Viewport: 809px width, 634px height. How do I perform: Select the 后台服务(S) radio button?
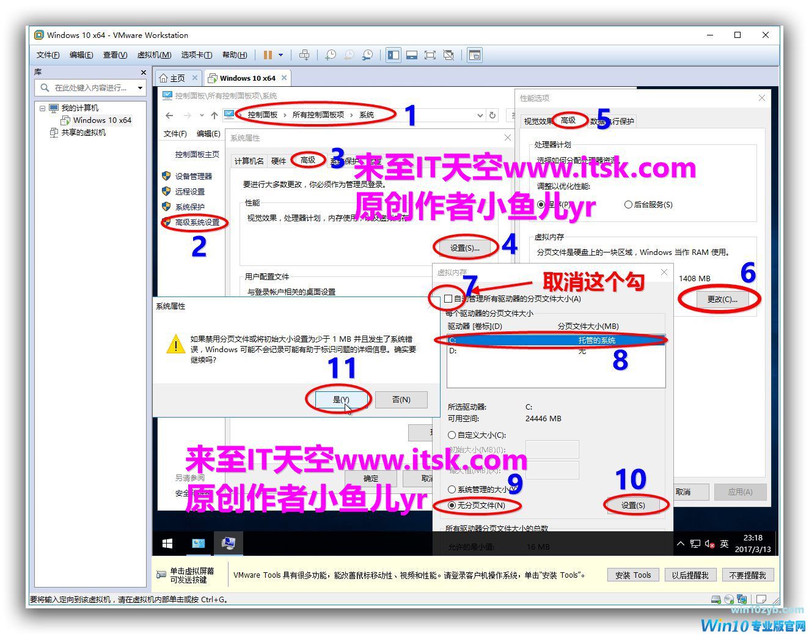point(628,204)
